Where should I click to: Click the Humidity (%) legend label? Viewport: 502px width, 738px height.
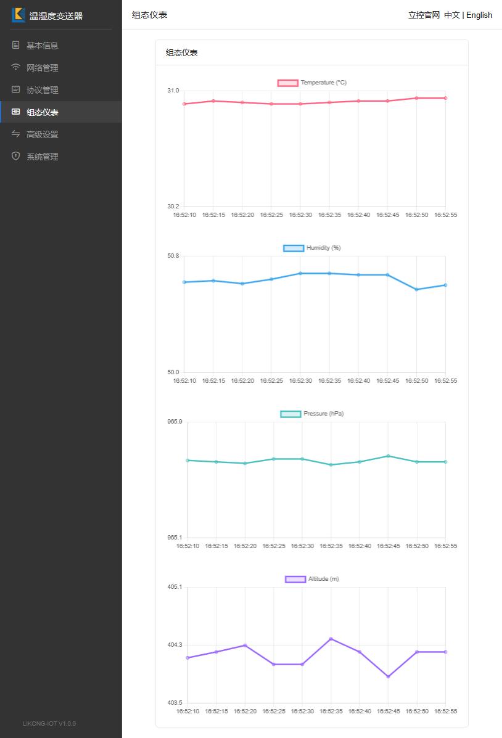tap(324, 248)
